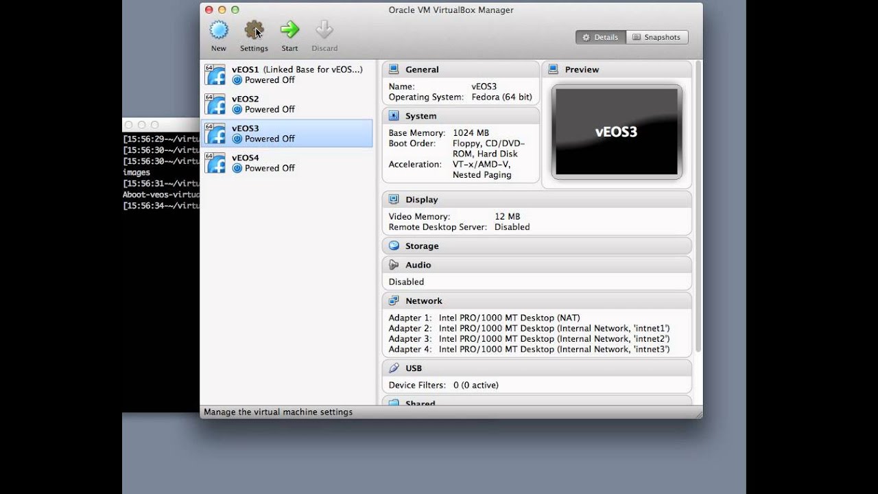Click Remote Desktop Server Disabled value
This screenshot has height=494, width=878.
click(512, 227)
